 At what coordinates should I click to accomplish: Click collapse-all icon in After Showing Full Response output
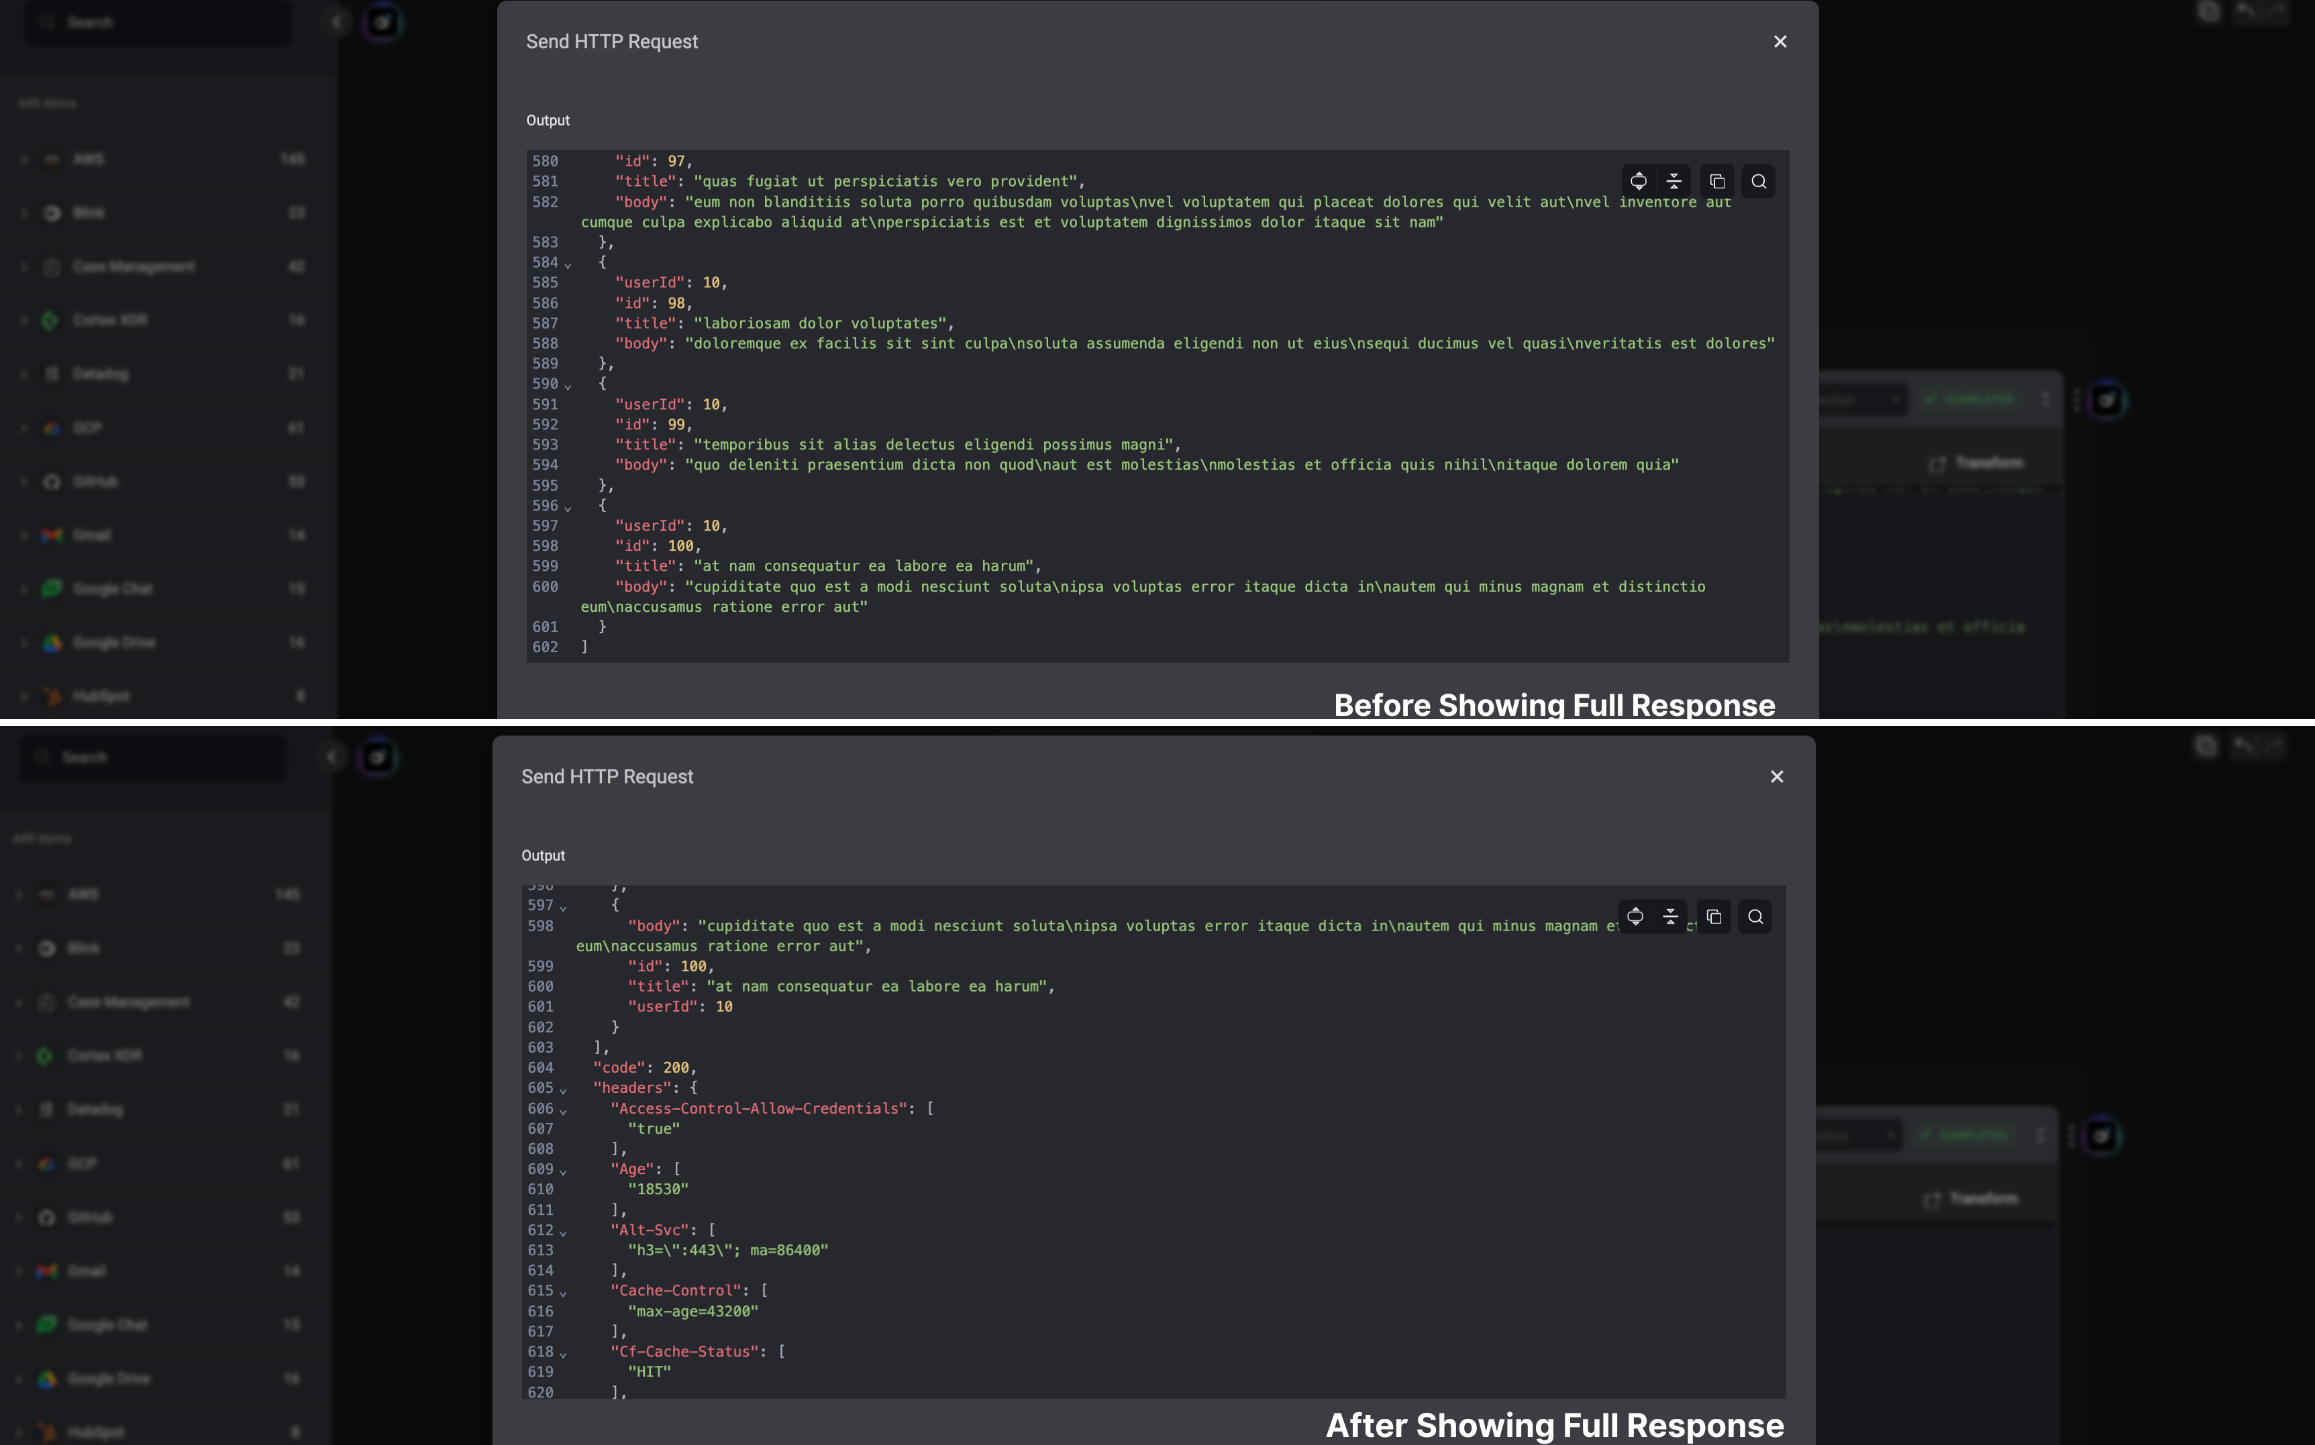point(1670,916)
